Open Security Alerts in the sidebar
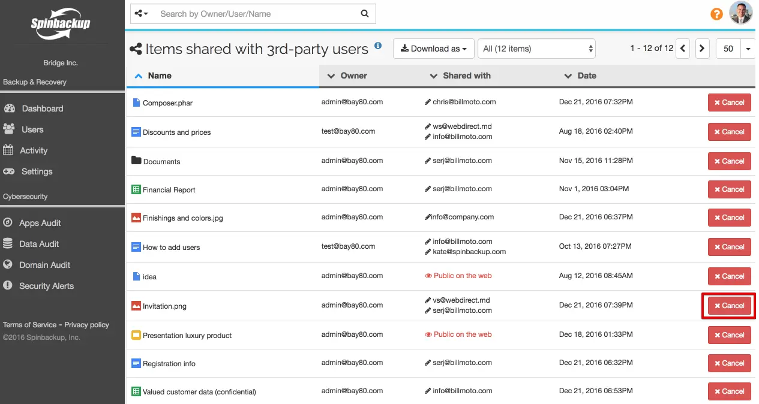The image size is (759, 404). pos(46,286)
